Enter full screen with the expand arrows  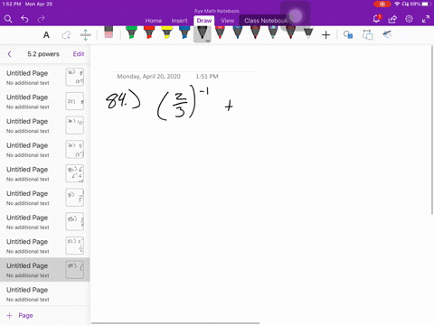426,19
